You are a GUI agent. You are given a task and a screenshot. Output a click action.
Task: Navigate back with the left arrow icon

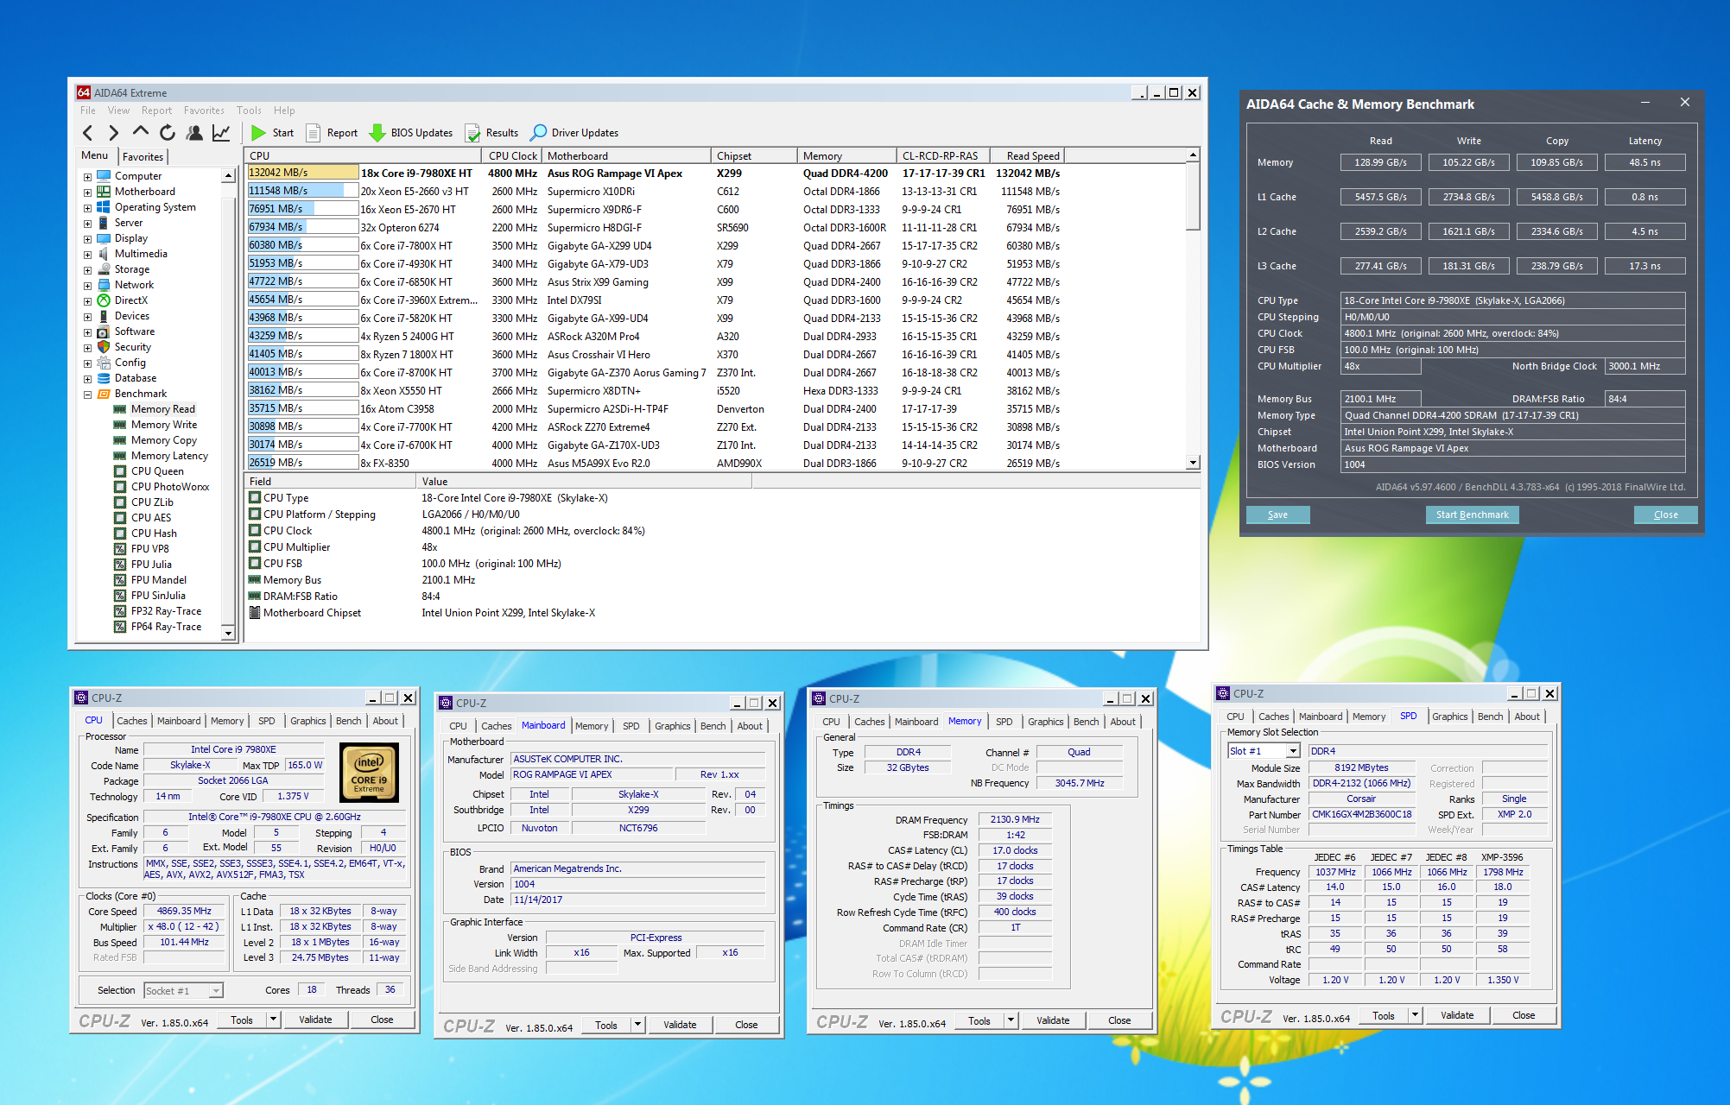pyautogui.click(x=87, y=133)
